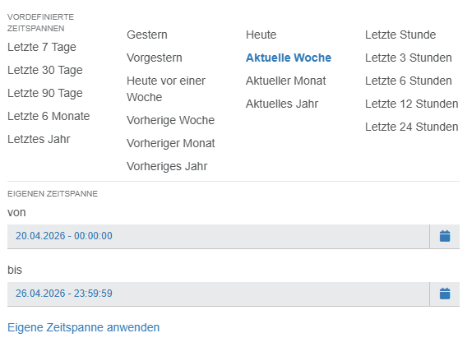
Task: Pick 'Letzte 24 Stunden' preset
Action: [x=411, y=127]
